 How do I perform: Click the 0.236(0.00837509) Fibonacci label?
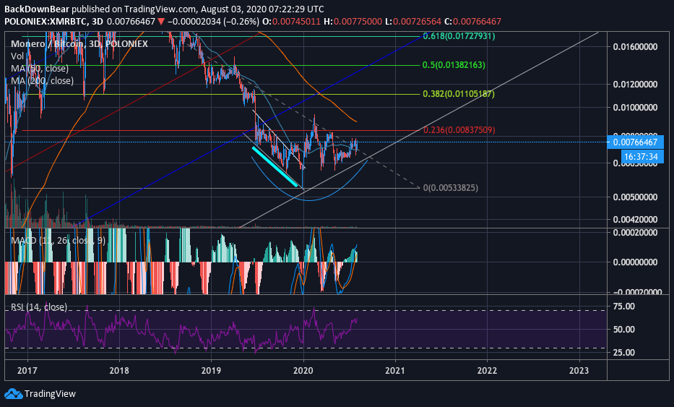pos(459,130)
